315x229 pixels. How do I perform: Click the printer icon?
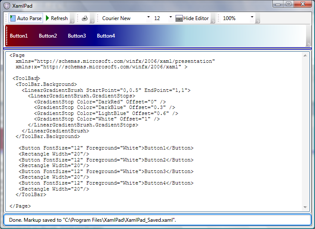85,18
